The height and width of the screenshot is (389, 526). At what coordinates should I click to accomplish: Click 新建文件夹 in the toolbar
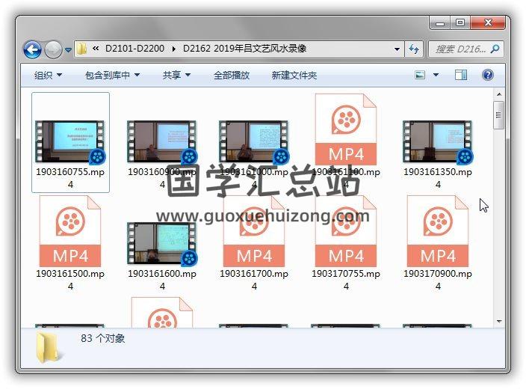pos(294,75)
